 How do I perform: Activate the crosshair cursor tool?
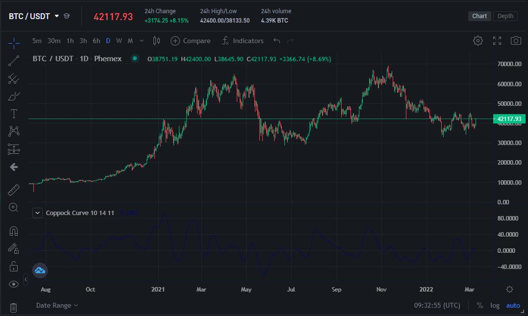tap(14, 43)
